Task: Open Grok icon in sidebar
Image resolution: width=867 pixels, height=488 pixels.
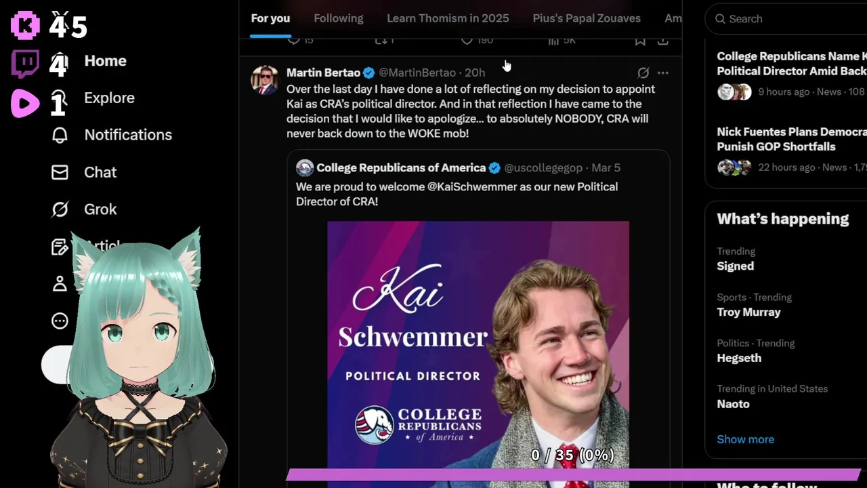Action: (x=60, y=209)
